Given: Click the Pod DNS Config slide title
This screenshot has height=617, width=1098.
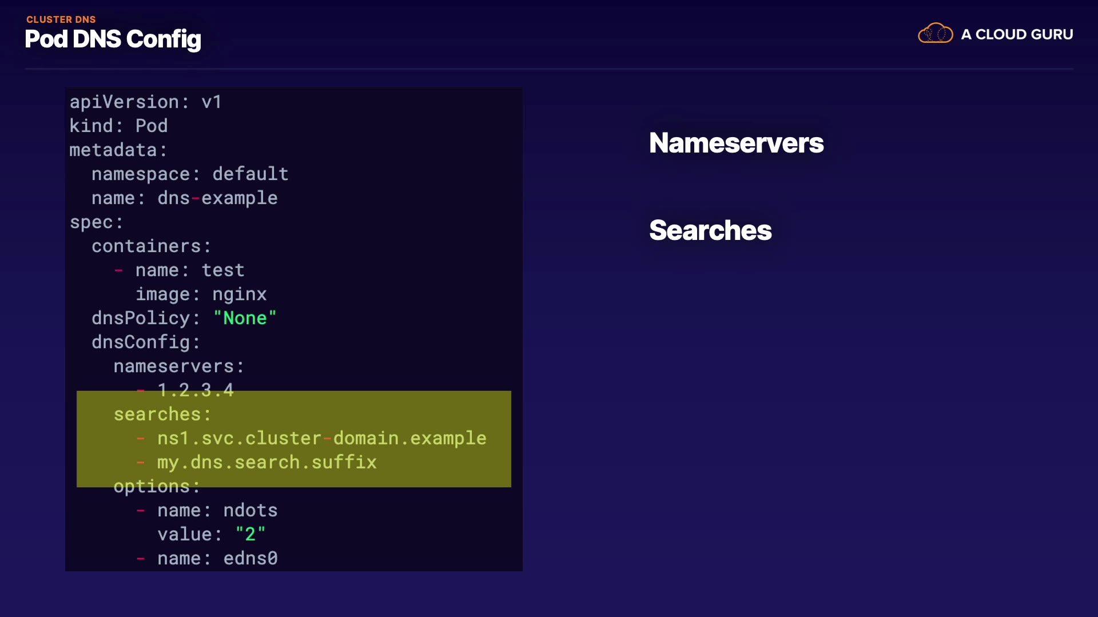Looking at the screenshot, I should 113,39.
